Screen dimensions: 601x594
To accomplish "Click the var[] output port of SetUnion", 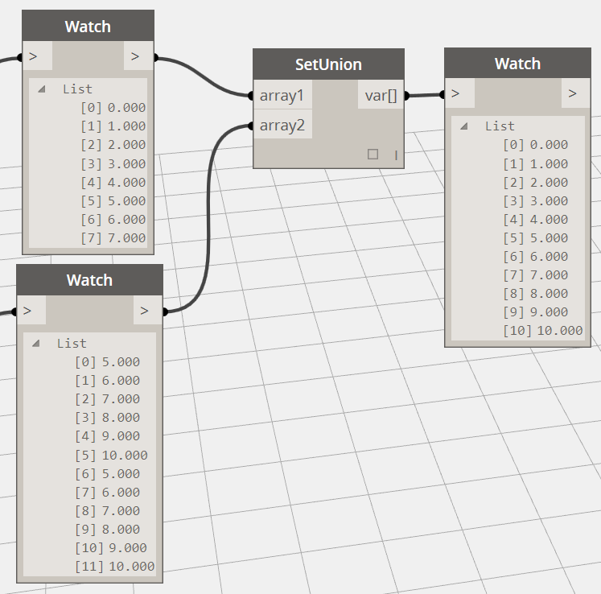I will click(381, 95).
